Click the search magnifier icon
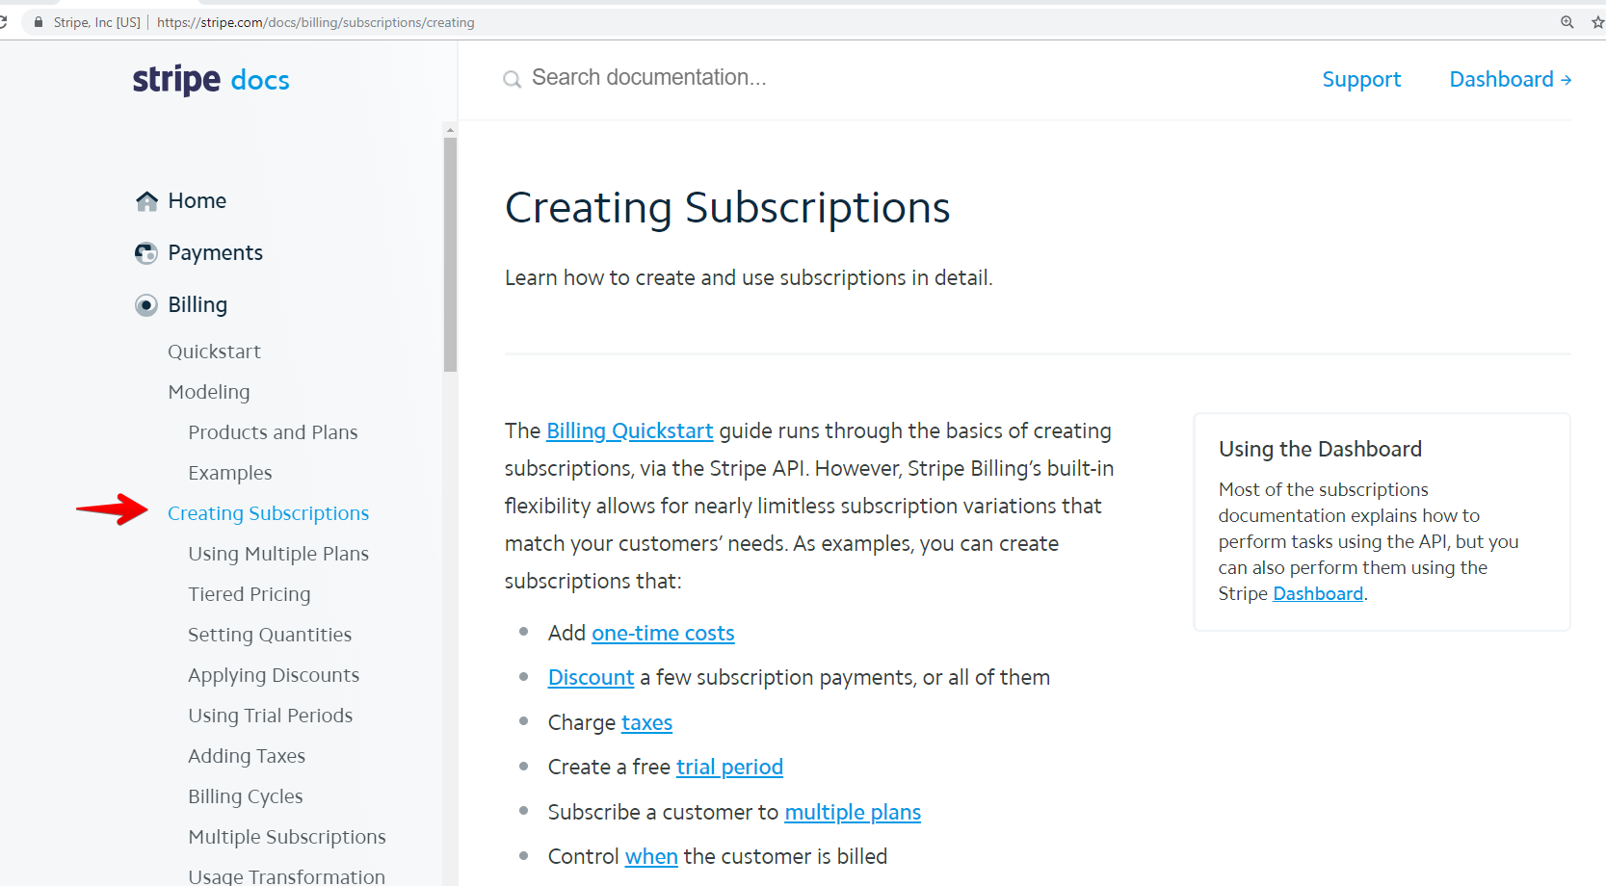The image size is (1606, 886). coord(513,80)
